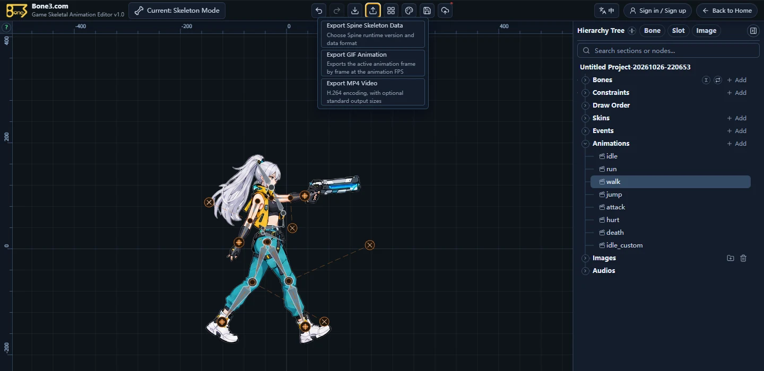Image resolution: width=764 pixels, height=371 pixels.
Task: Click Add in the Skins row
Action: (x=736, y=118)
